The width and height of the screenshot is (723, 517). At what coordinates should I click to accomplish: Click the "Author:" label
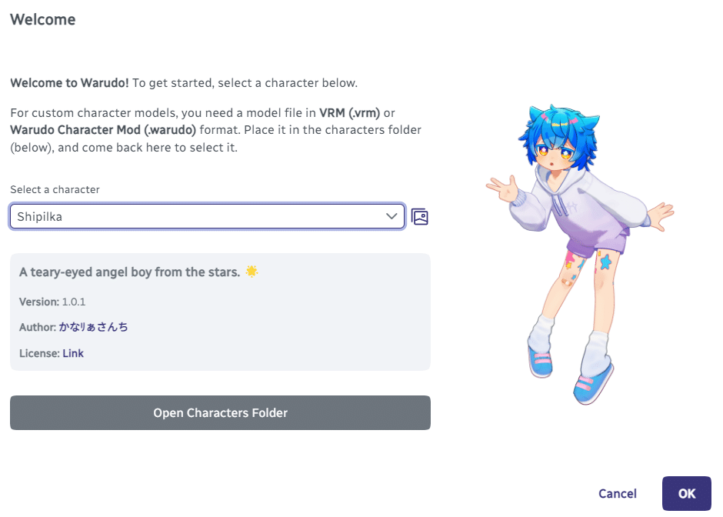(x=38, y=327)
